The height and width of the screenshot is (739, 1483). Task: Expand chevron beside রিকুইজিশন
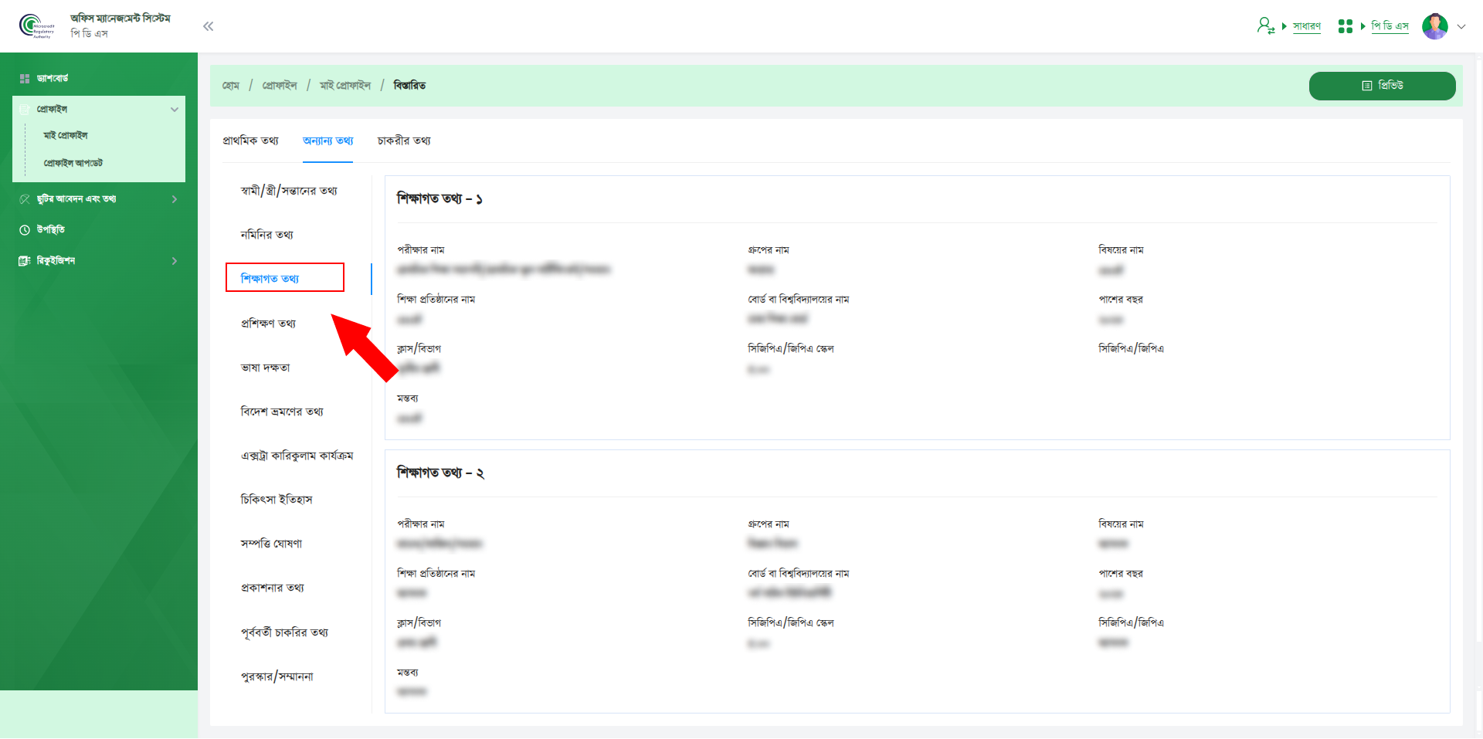[x=175, y=261]
